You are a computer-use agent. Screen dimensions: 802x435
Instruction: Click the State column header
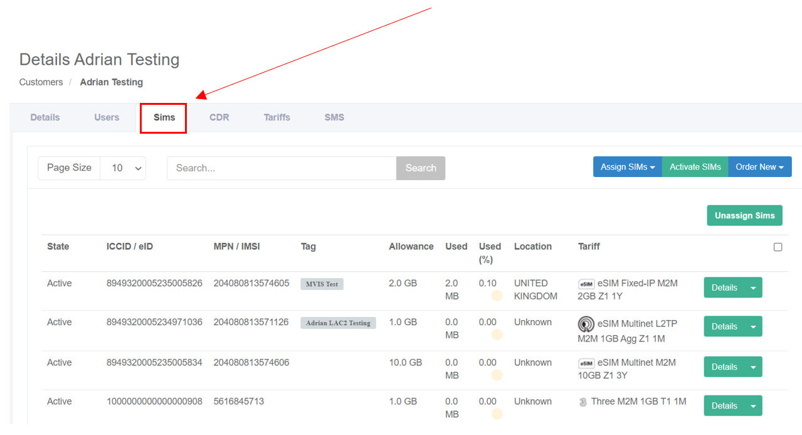(58, 247)
